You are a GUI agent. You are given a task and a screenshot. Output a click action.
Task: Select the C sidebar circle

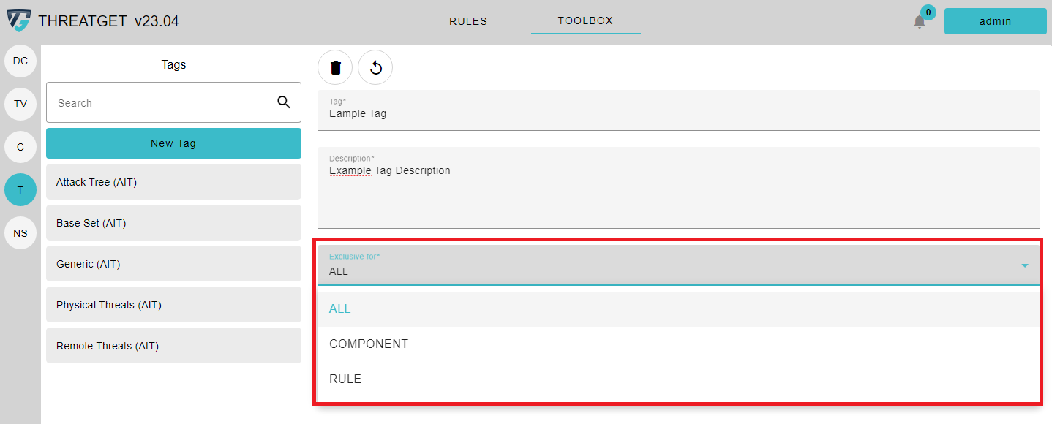[20, 147]
